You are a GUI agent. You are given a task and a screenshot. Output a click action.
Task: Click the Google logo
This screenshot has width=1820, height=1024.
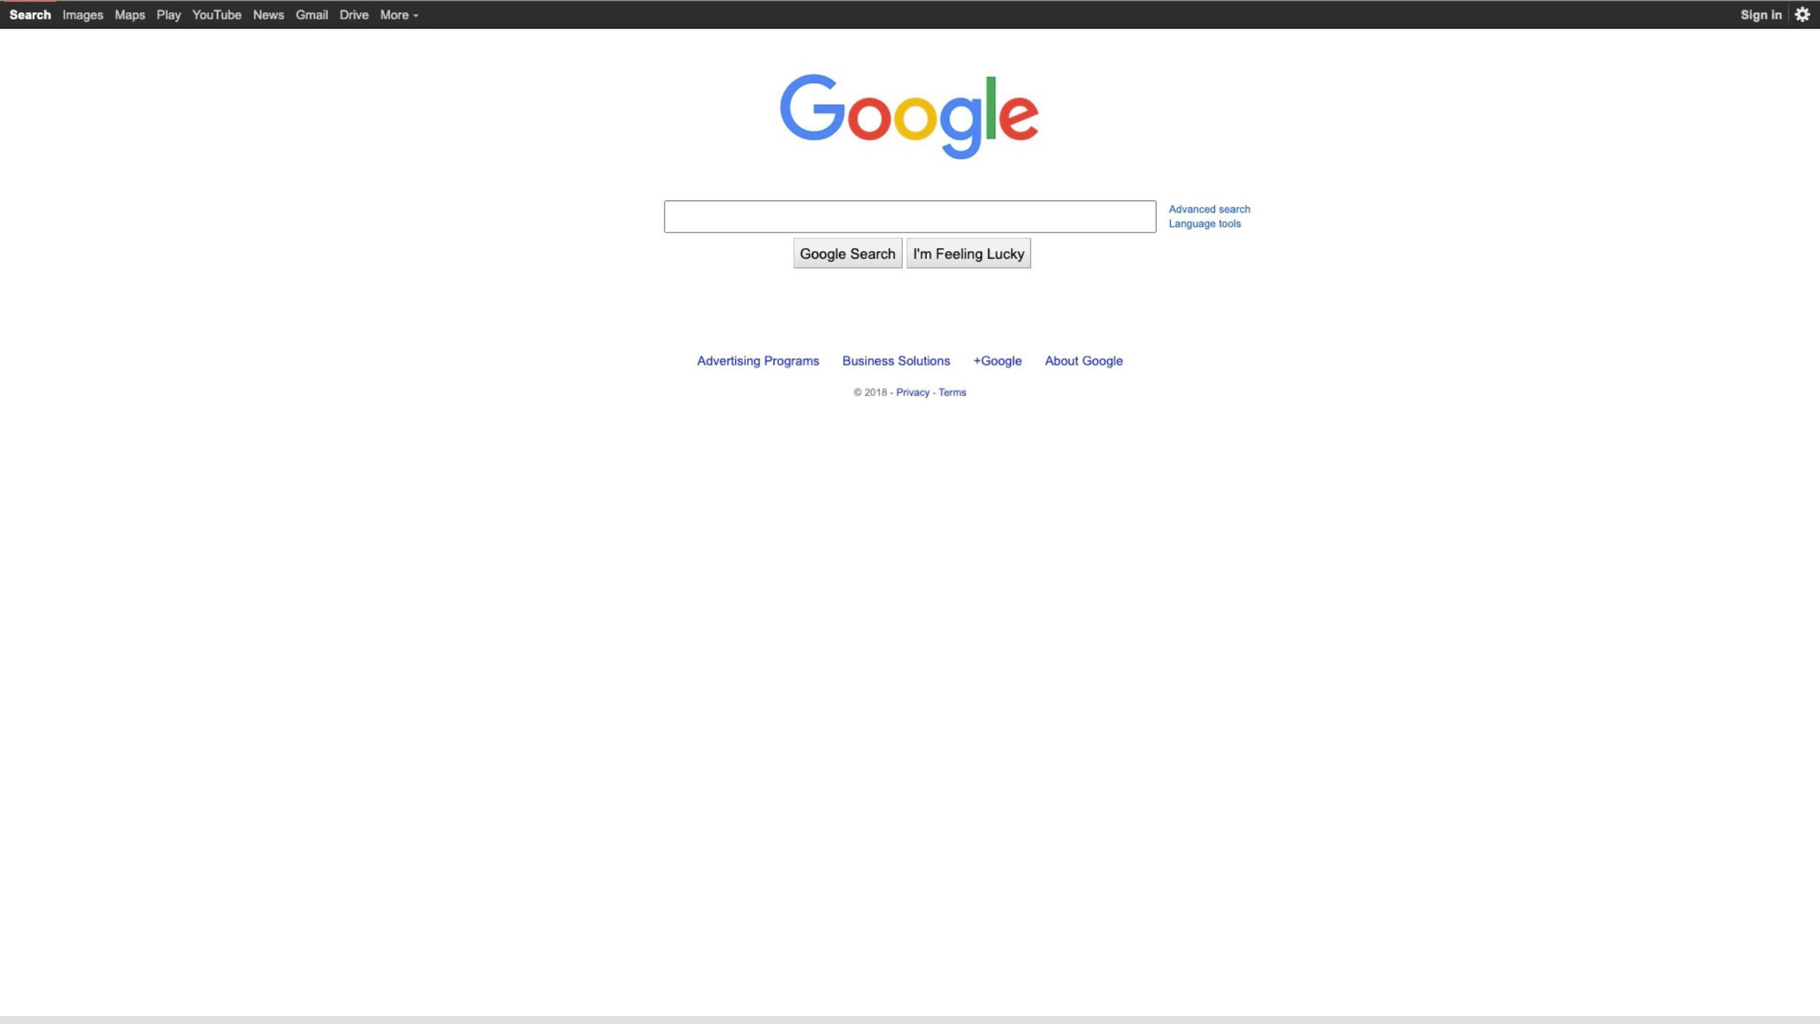909,117
